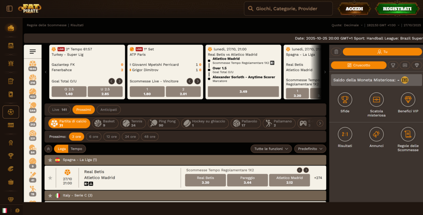Open the Predefinito sort dropdown

[x=310, y=149]
